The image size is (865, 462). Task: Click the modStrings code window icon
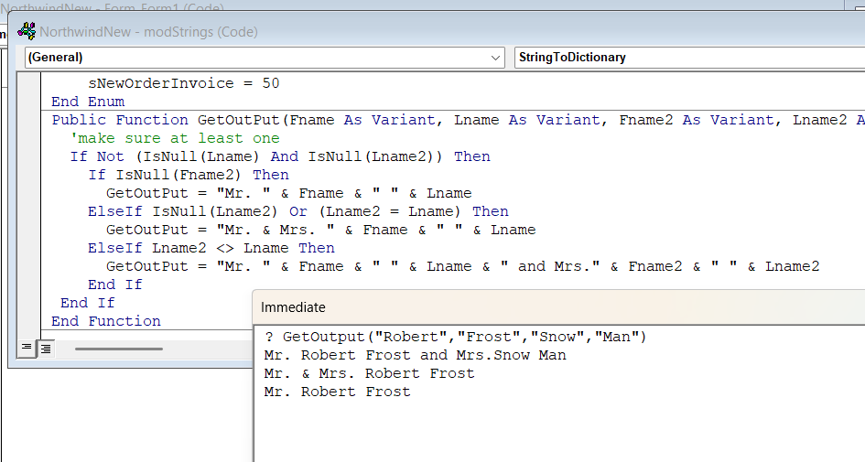(27, 31)
